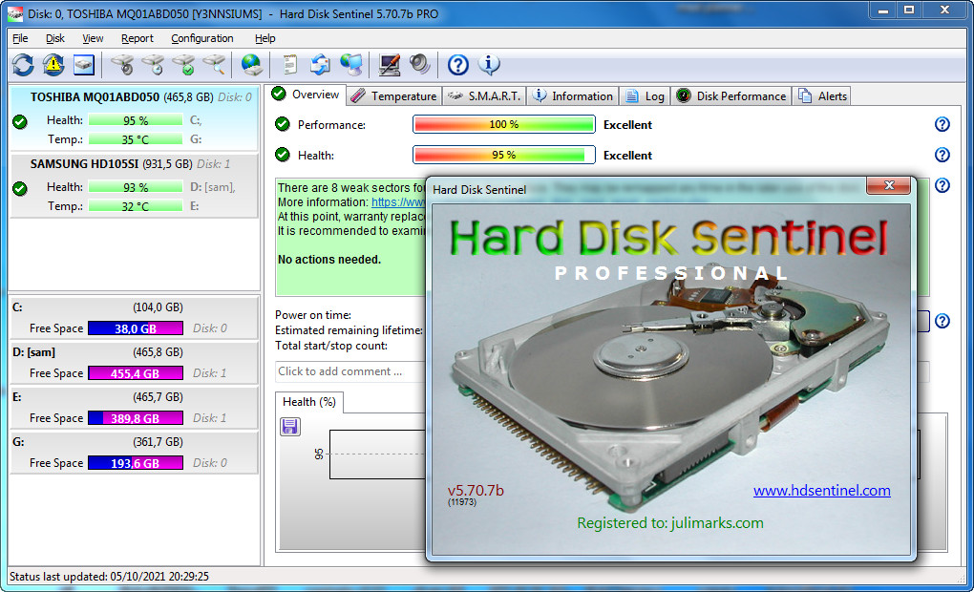Screen dimensions: 974x592
Task: Switch to the Disk Performance tab
Action: pyautogui.click(x=731, y=95)
